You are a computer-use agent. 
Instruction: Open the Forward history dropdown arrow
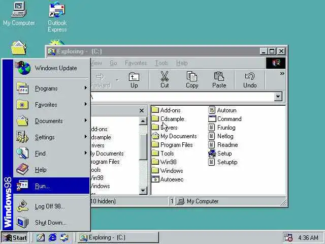(117, 80)
